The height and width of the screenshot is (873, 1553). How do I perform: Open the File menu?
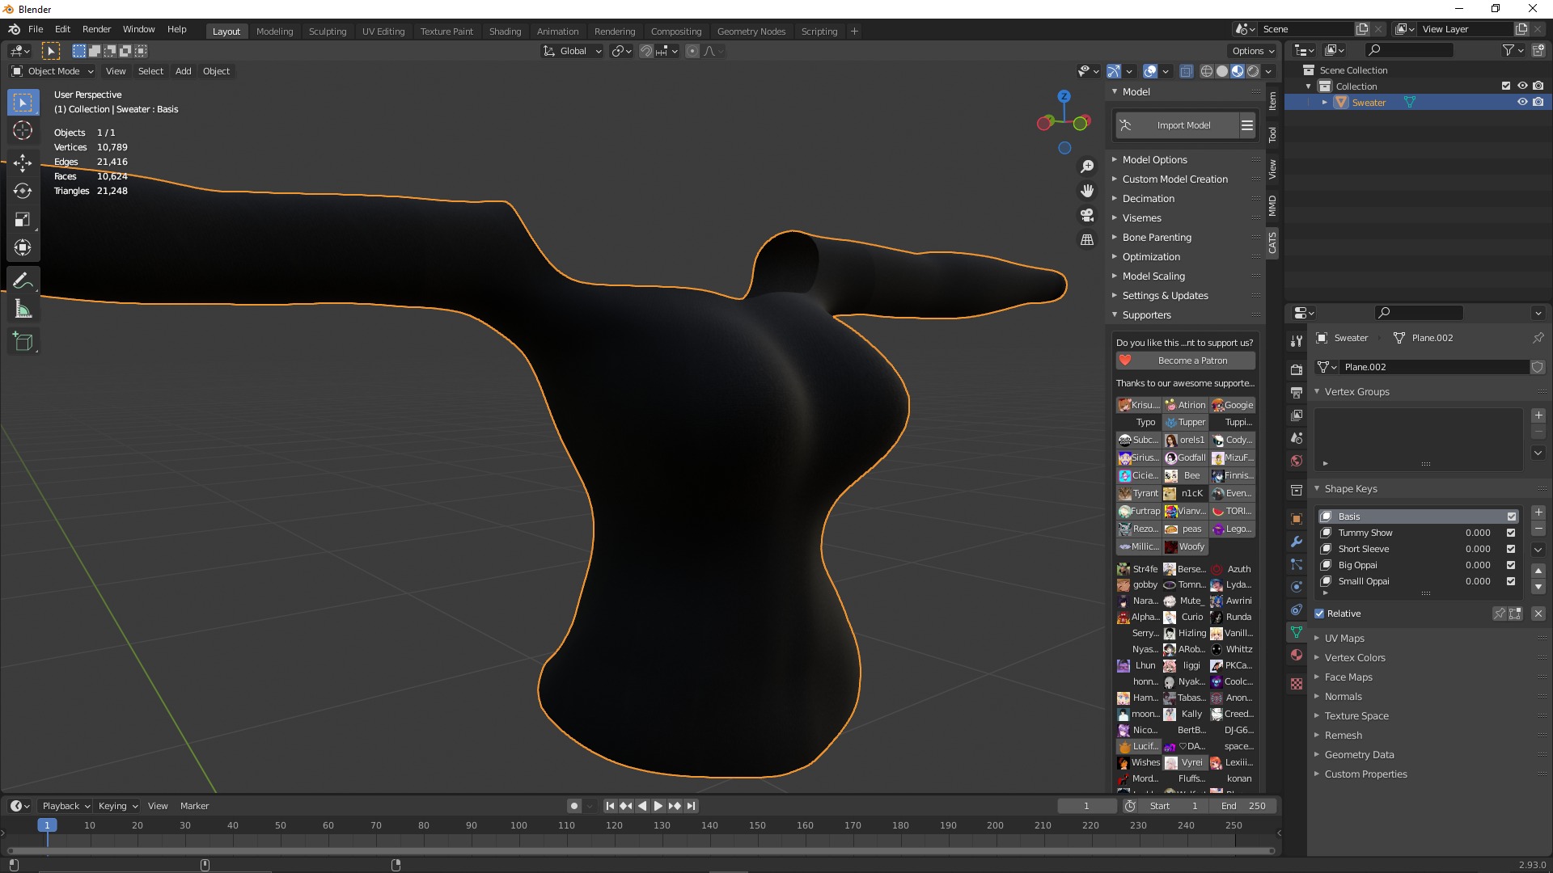click(x=36, y=29)
